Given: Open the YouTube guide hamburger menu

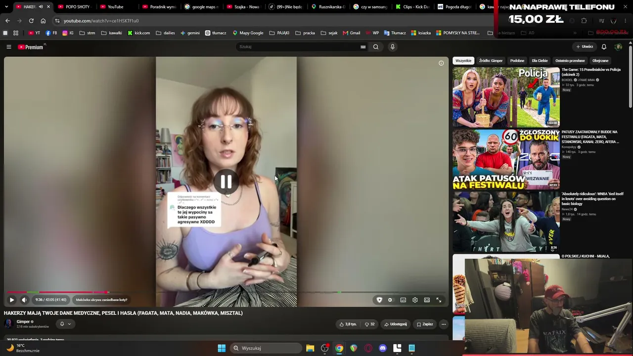Looking at the screenshot, I should coord(8,47).
